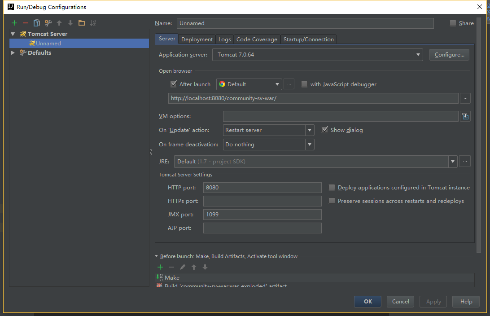Click OK button
The image size is (490, 316).
368,302
